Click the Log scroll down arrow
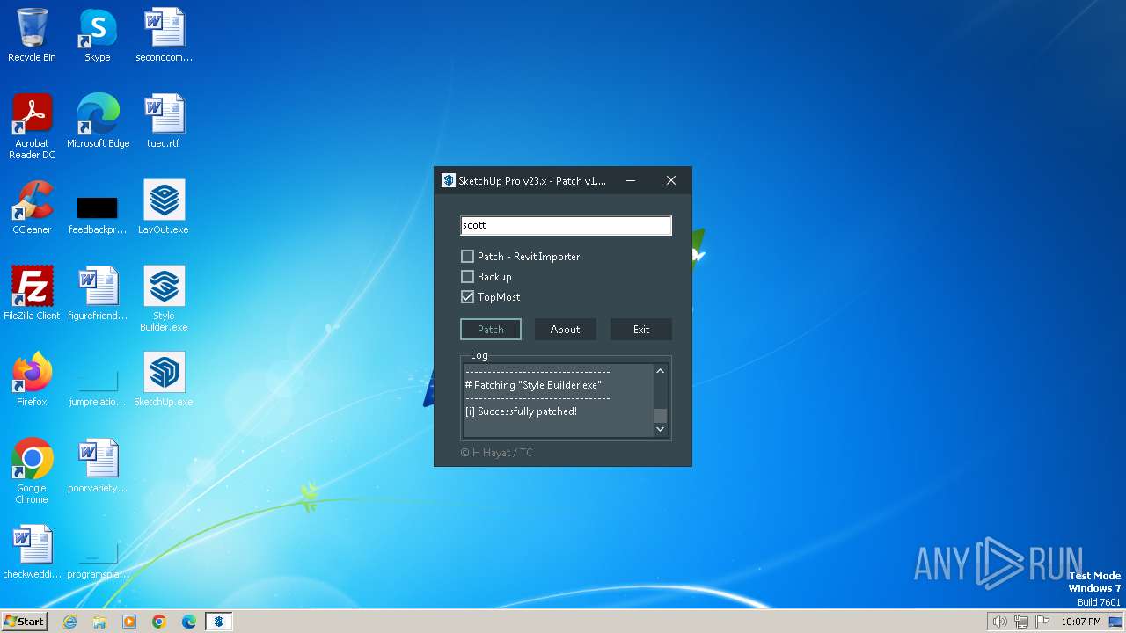 [660, 429]
